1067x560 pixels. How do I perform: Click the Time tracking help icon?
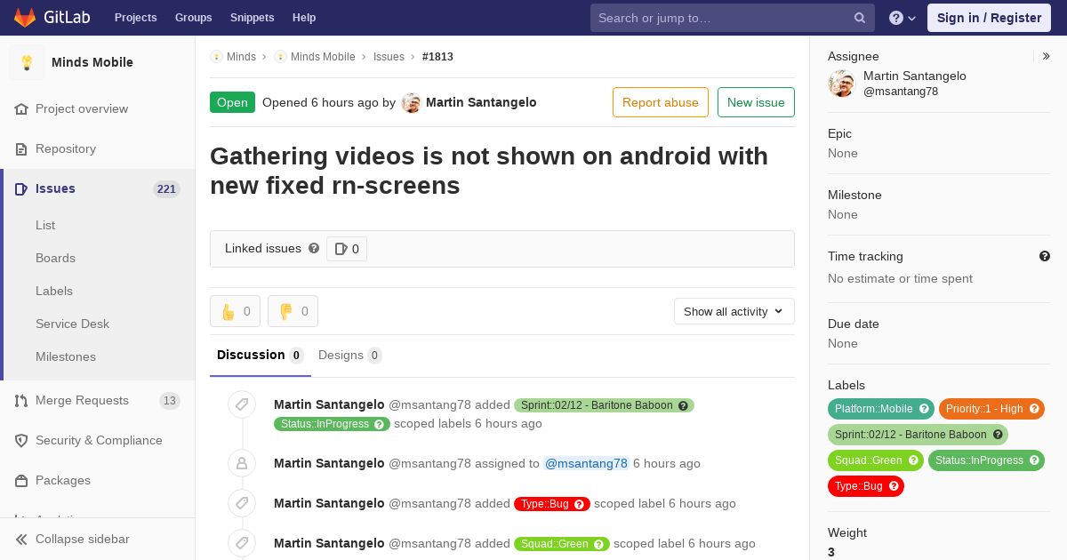click(x=1045, y=256)
